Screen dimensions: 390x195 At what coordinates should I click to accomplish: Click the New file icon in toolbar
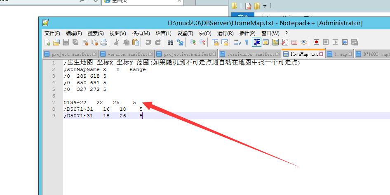tap(47, 42)
